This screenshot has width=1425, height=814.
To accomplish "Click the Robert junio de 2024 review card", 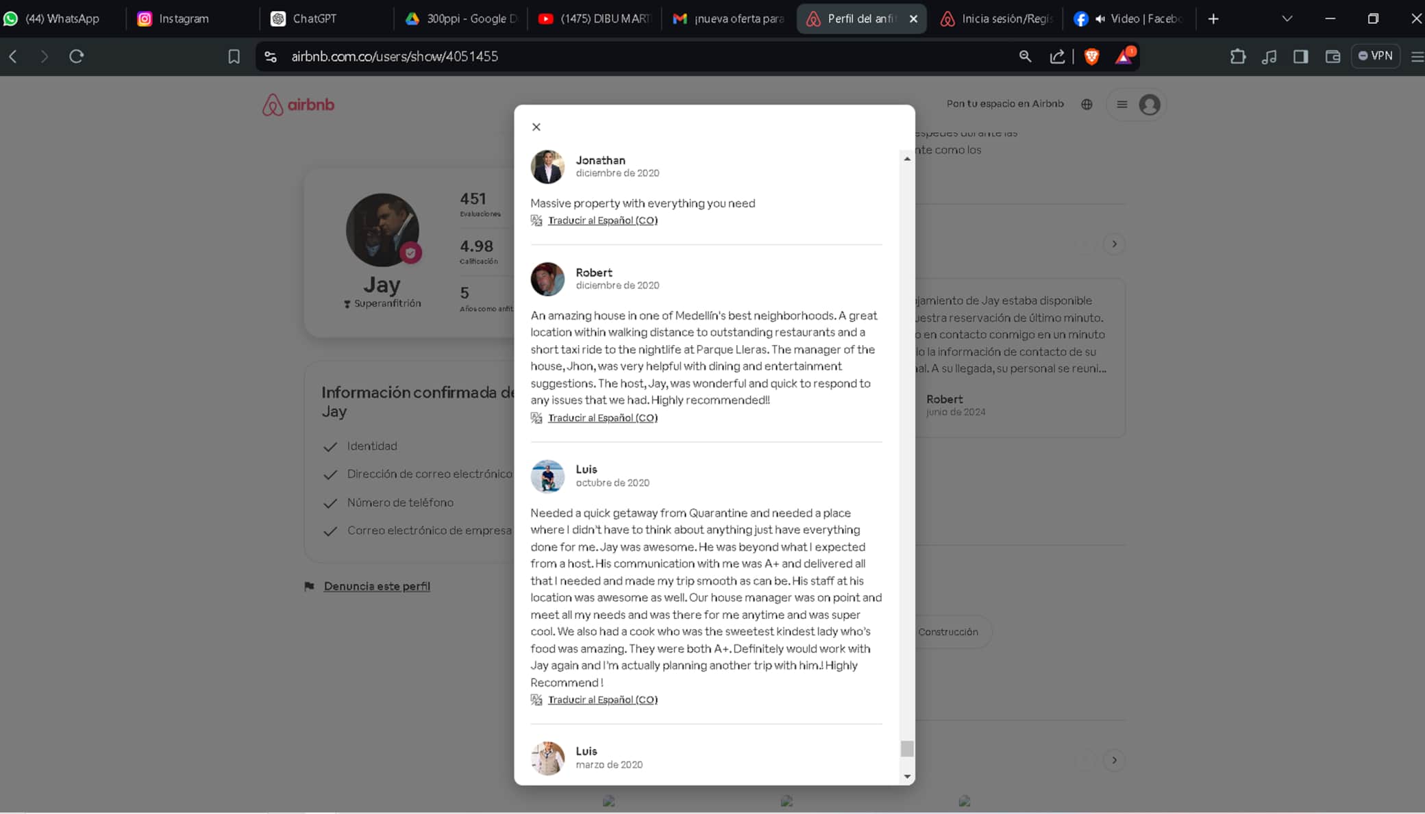I will [x=1019, y=357].
